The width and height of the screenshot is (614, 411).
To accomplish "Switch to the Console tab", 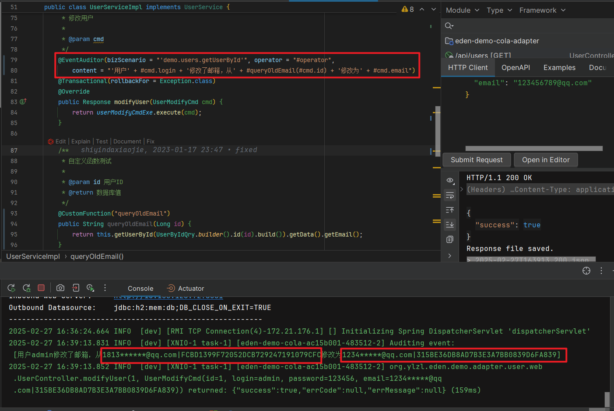I will [x=140, y=288].
